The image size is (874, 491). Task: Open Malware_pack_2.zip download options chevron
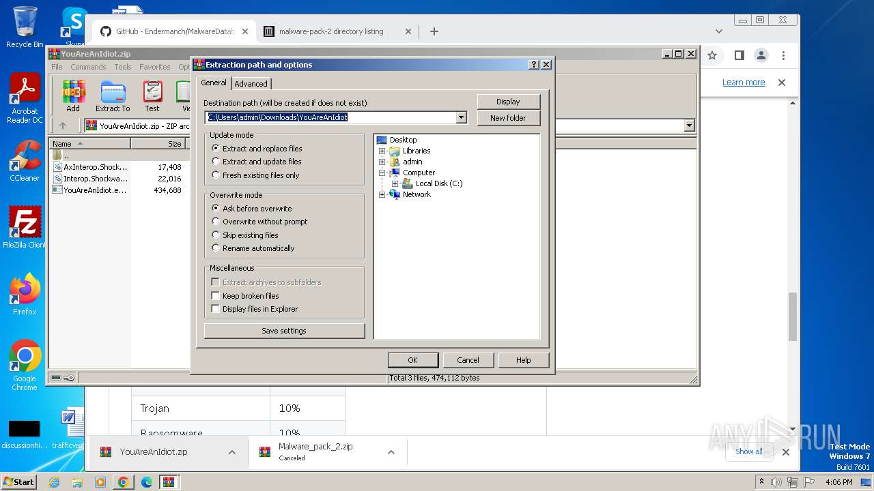tap(391, 452)
